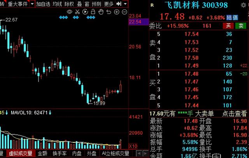Click the R marker beside stock name
Image resolution: width=249 pixels, height=158 pixels.
pos(152,5)
